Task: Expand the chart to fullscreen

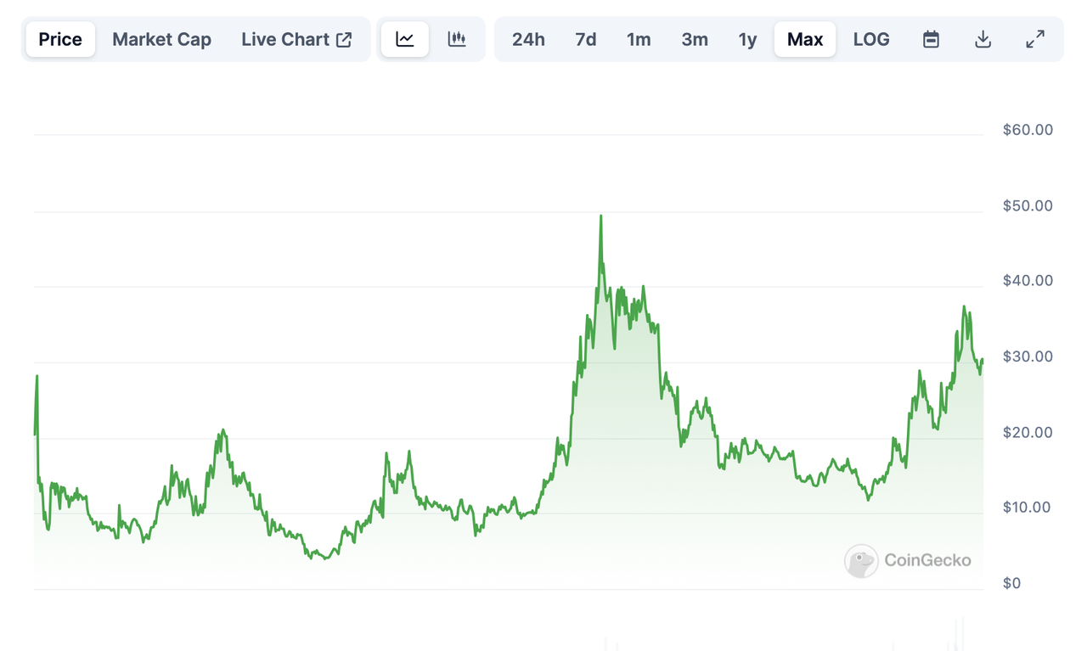Action: coord(1034,38)
